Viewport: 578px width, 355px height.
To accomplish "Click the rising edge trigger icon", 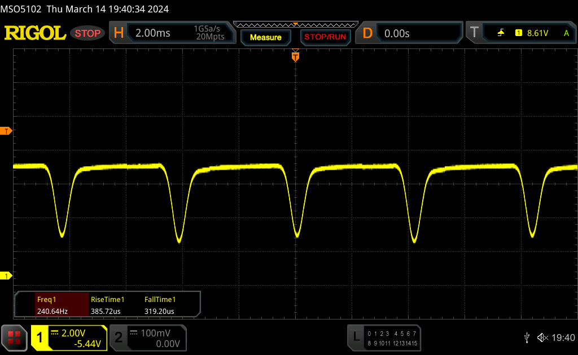I will coord(501,33).
